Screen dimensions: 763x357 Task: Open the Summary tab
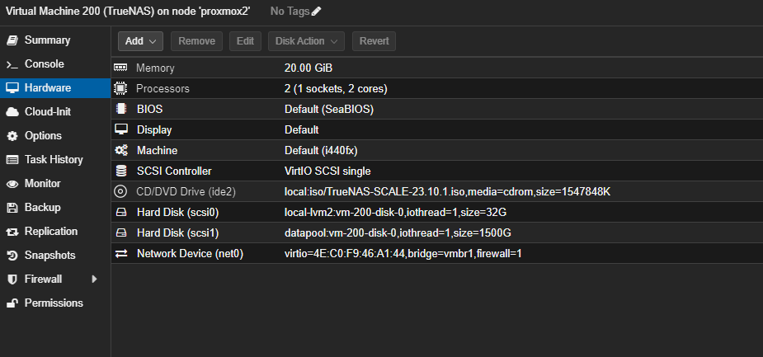47,40
